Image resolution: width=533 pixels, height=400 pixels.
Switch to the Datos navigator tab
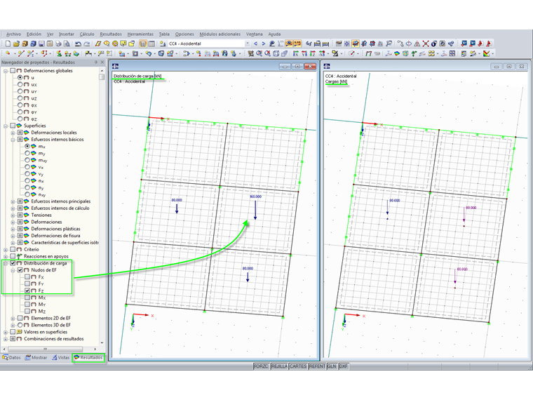[x=11, y=357]
